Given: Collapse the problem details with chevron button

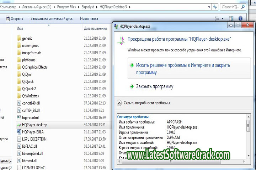Looking at the screenshot, I should click(119, 103).
